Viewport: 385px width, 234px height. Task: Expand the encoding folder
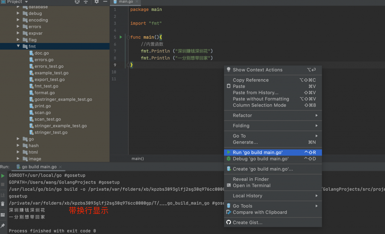pyautogui.click(x=18, y=20)
